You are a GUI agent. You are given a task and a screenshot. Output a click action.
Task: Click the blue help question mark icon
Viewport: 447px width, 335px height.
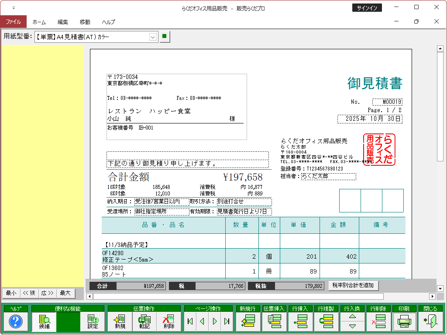(x=15, y=322)
